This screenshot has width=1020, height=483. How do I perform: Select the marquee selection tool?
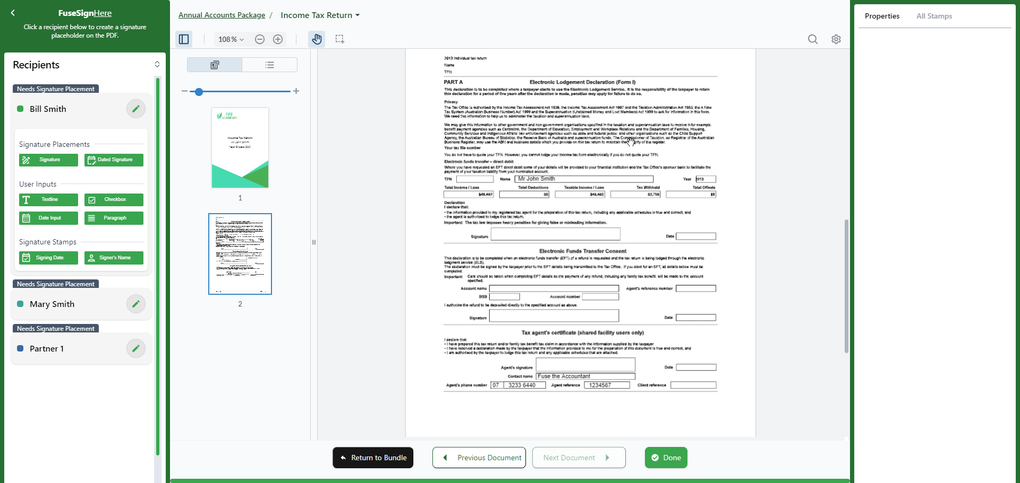pos(340,39)
